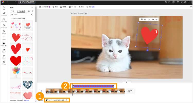This screenshot has height=103, width=193.
Task: Click the minus icon in the floating toolbar
Action: (156, 20)
